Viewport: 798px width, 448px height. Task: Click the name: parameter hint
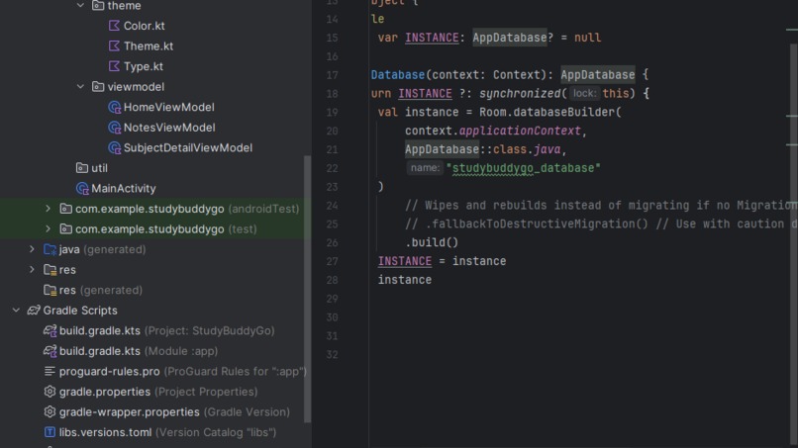pyautogui.click(x=425, y=168)
